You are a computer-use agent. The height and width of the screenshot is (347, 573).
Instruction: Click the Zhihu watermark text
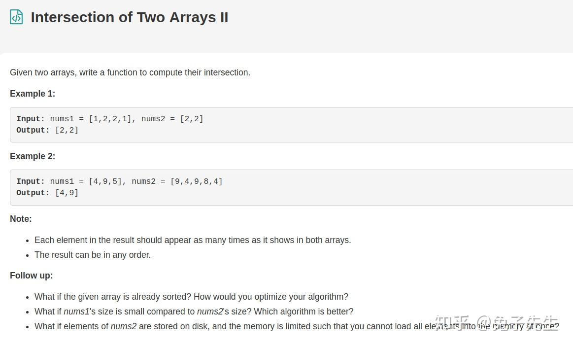(x=496, y=323)
